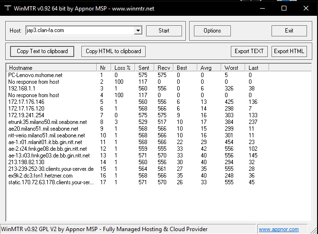Click the Worst value 326 for 192.168.1.1
This screenshot has height=234, width=318.
pos(229,89)
